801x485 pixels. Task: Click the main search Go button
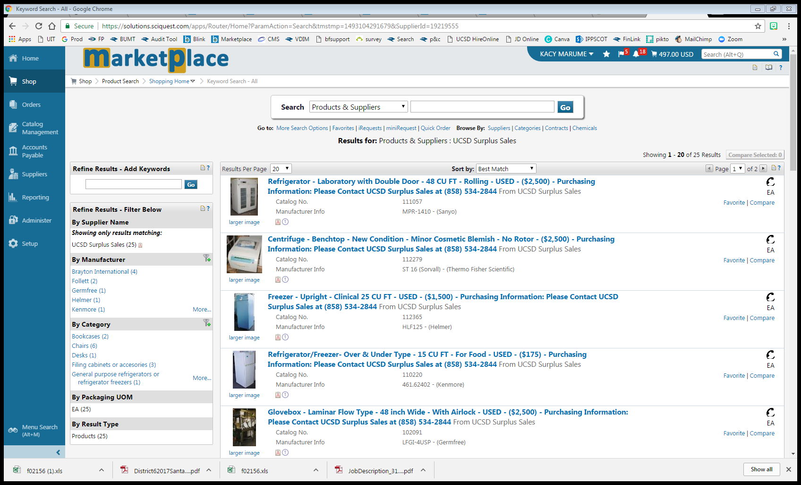(x=565, y=107)
